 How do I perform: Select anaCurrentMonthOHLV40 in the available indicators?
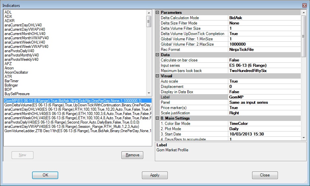click(25, 34)
